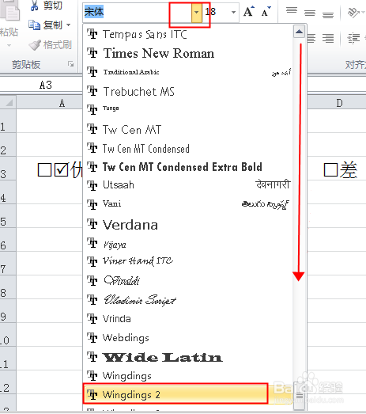Click the Decrease Indent icon
The height and width of the screenshot is (414, 366).
pos(353,38)
